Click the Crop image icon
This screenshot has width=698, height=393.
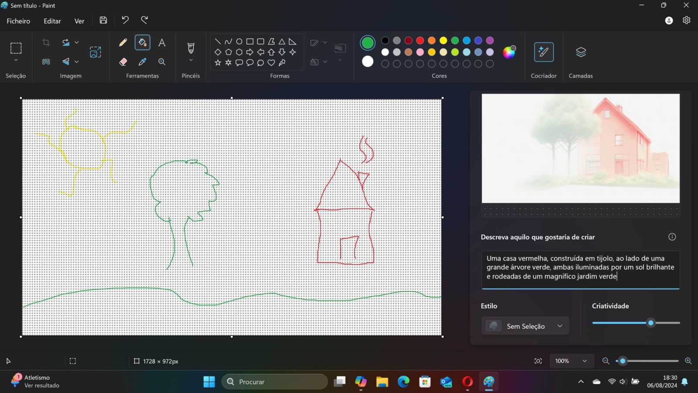(46, 42)
